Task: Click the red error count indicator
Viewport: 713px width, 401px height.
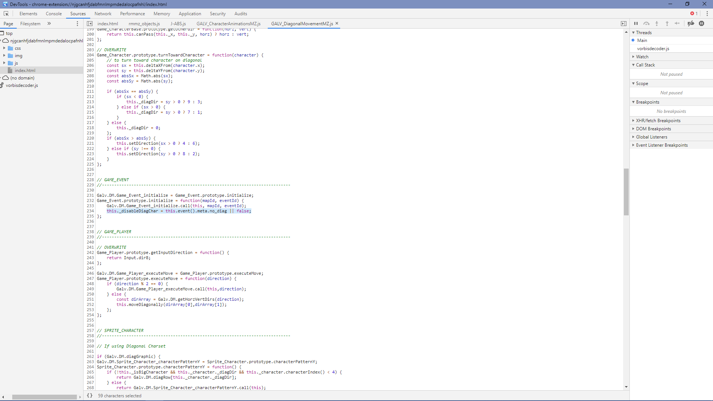Action: click(x=694, y=14)
